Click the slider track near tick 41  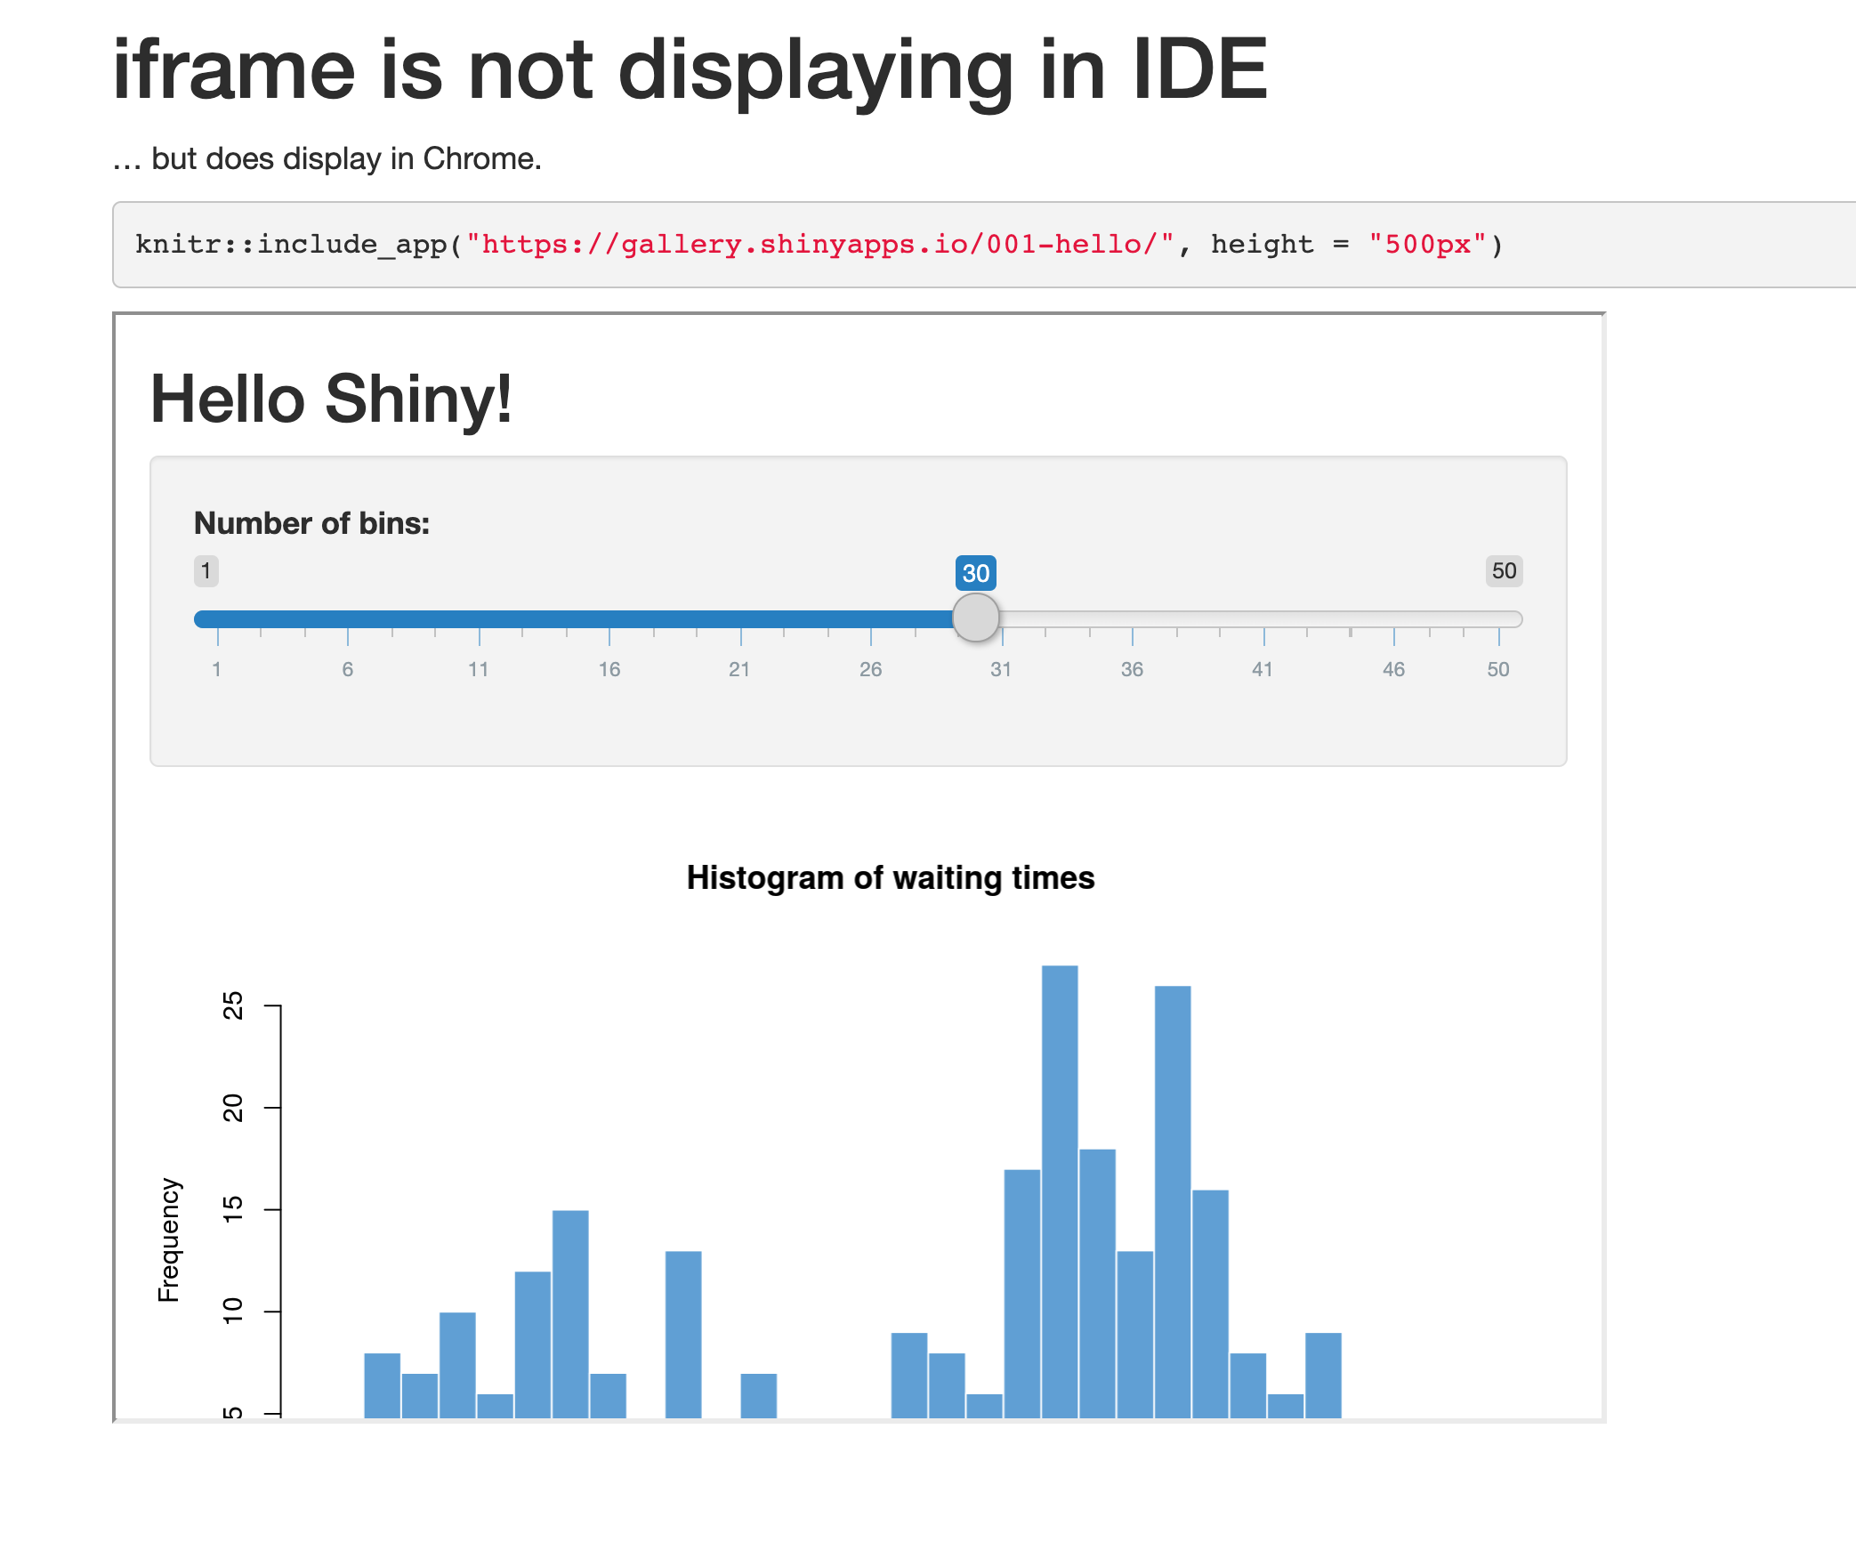[x=1263, y=619]
